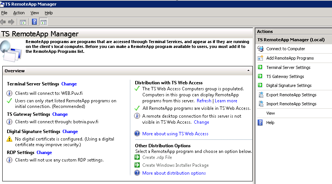
Task: Collapse the Overview section arrow
Action: pos(248,70)
